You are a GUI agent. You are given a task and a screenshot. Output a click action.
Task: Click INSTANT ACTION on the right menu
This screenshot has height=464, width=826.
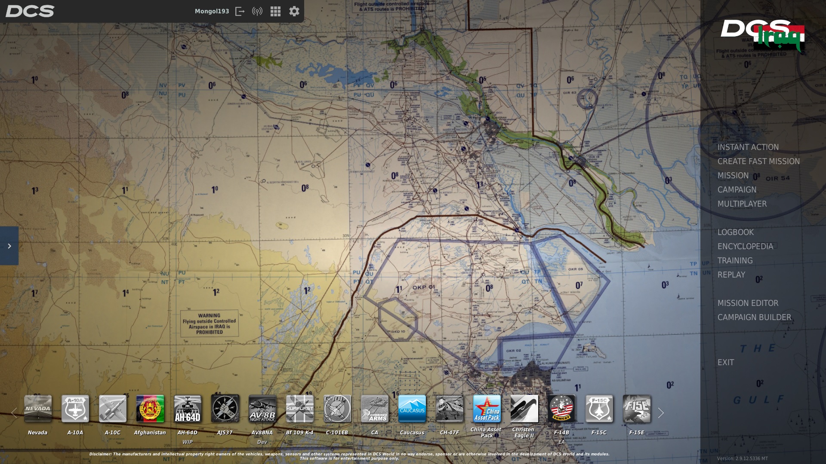tap(748, 147)
